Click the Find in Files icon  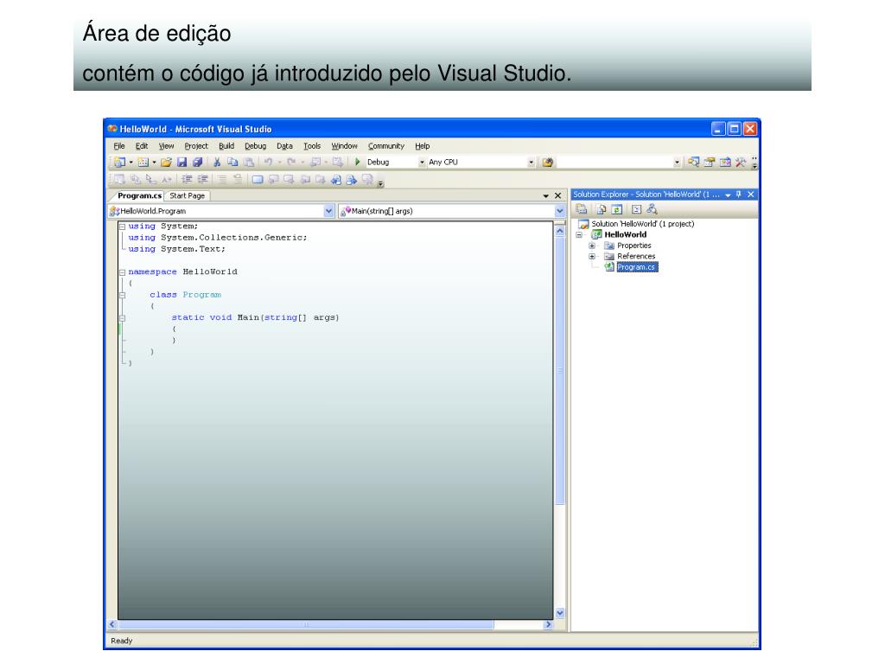point(547,163)
